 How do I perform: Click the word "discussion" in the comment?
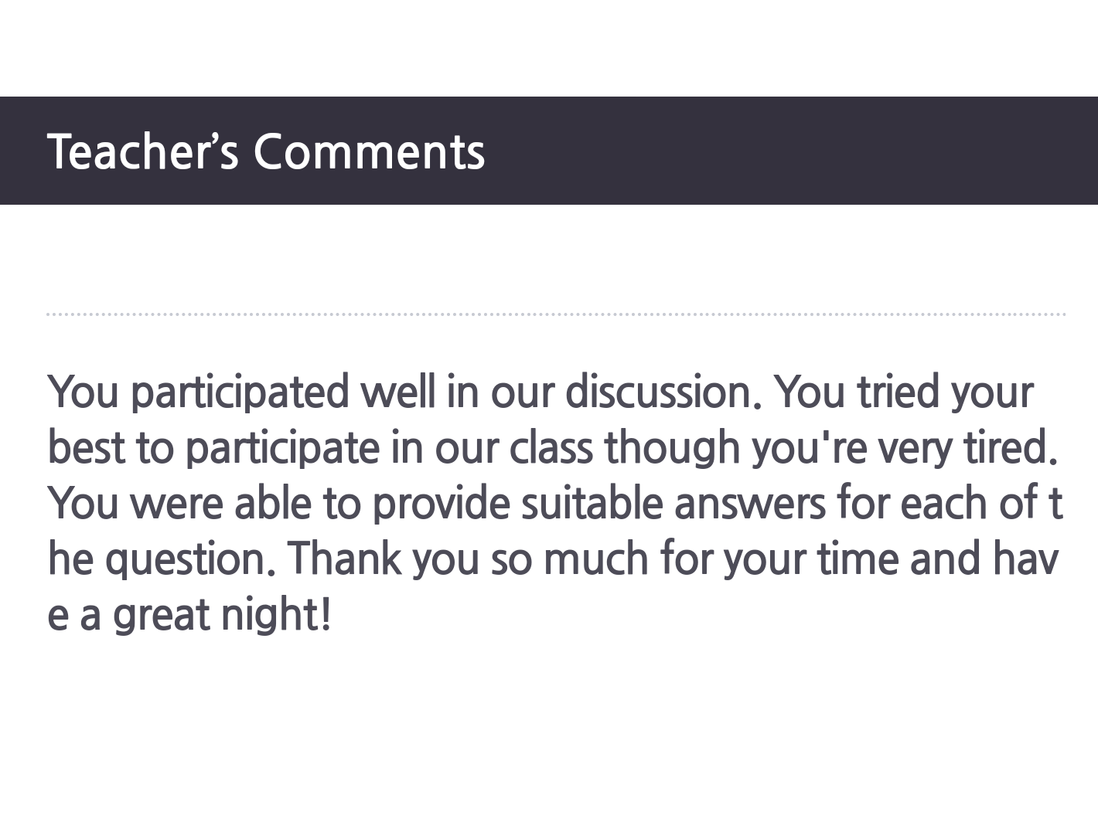658,392
